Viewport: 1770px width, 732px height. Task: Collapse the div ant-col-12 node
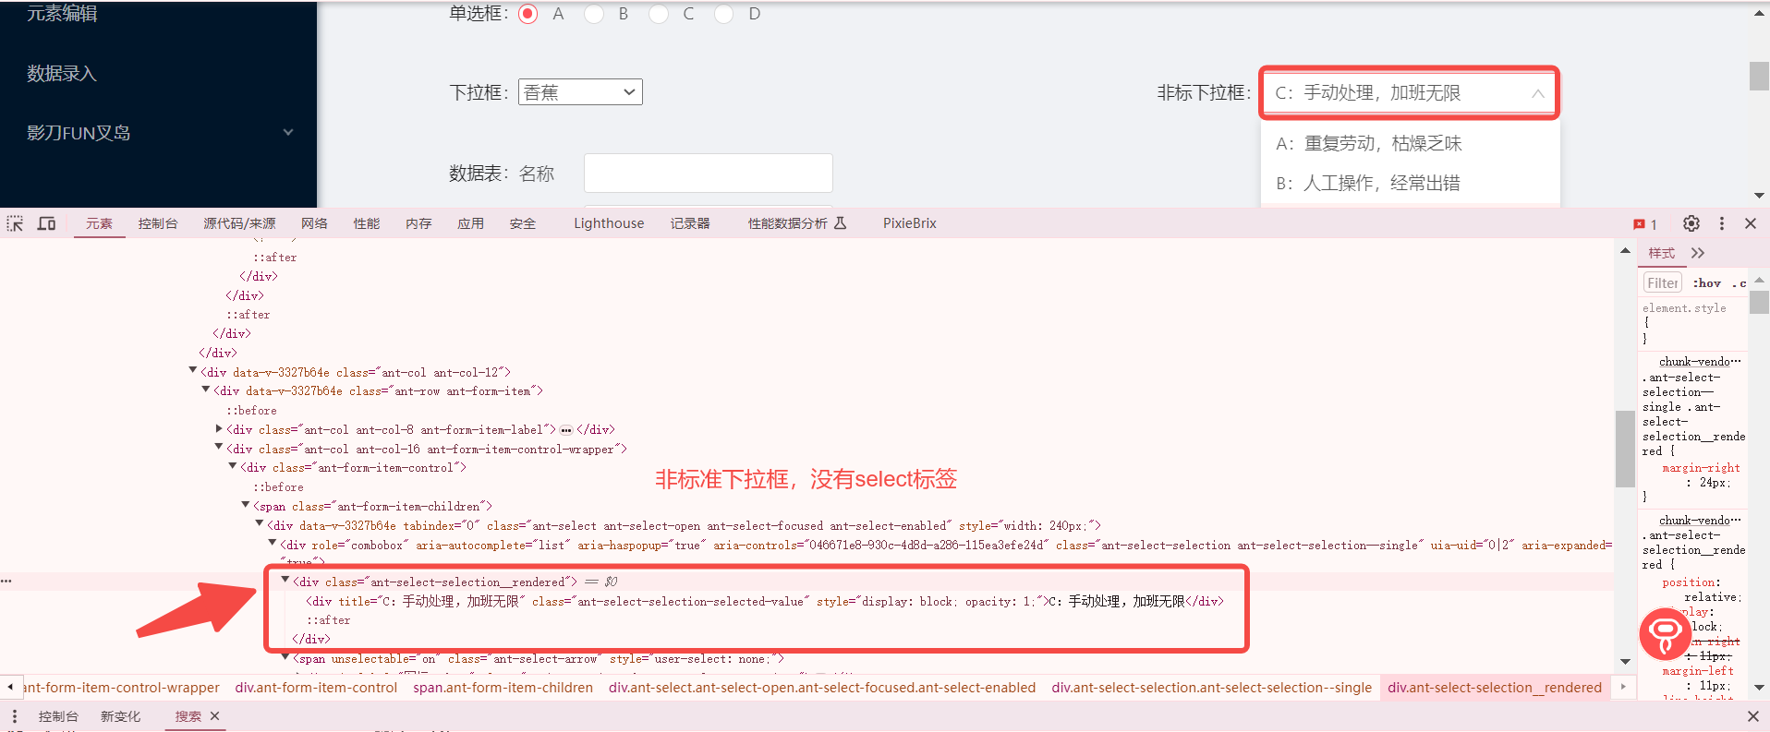193,371
